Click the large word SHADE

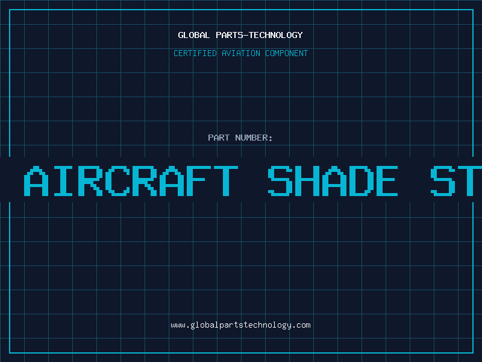pyautogui.click(x=333, y=181)
